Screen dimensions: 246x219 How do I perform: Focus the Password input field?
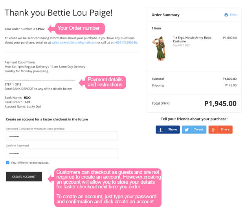[62, 136]
